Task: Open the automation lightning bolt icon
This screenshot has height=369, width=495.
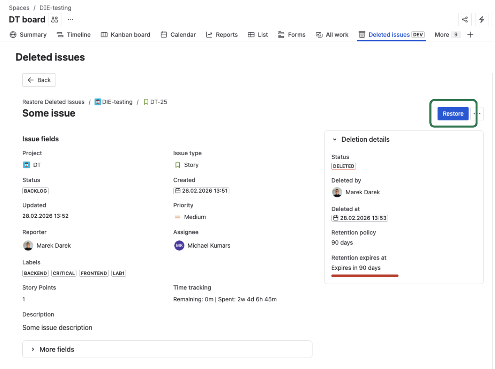Action: (x=481, y=20)
